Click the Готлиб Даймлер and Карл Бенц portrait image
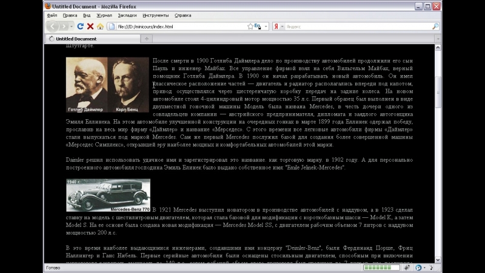 click(x=107, y=85)
